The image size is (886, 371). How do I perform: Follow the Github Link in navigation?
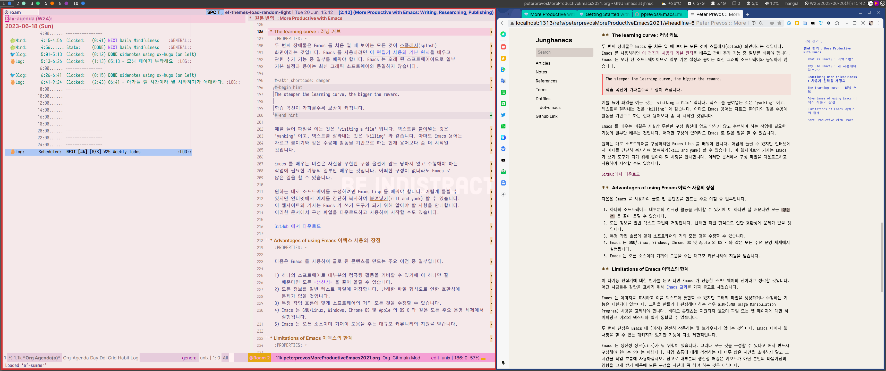tap(546, 116)
